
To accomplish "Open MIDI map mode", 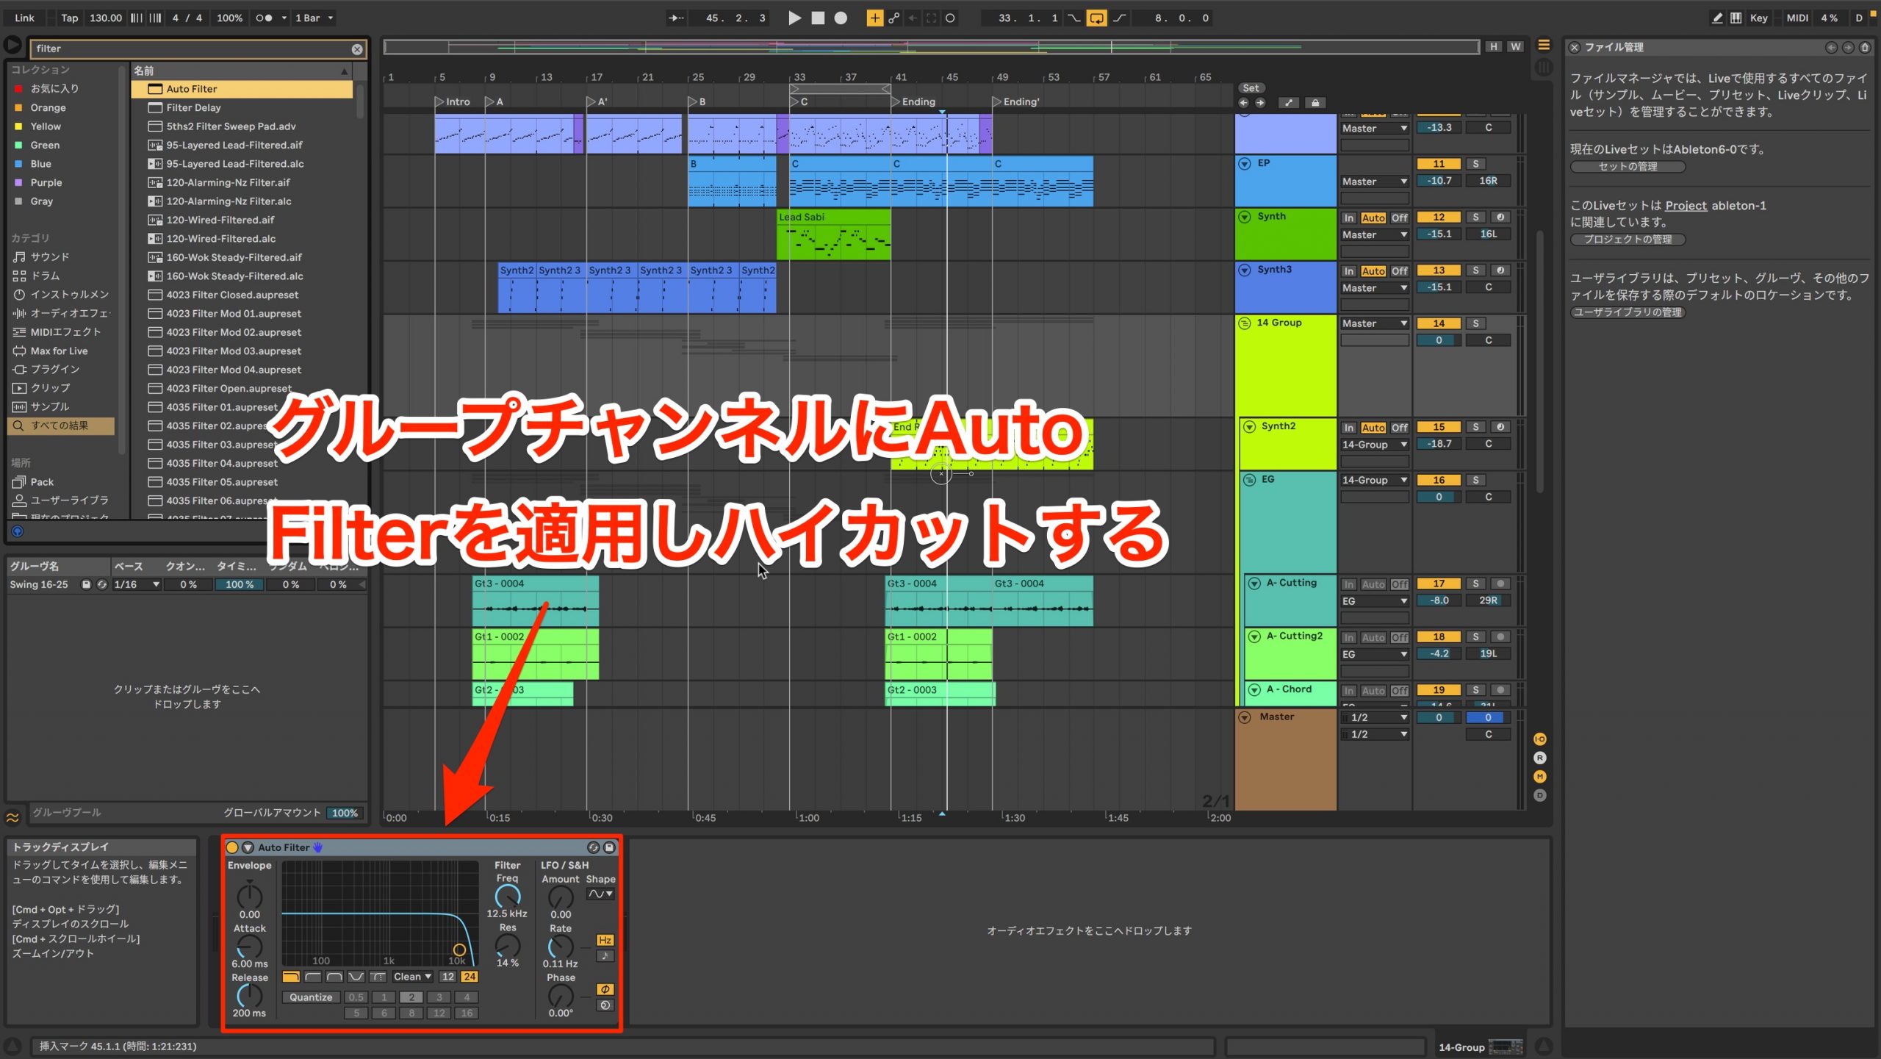I will (x=1797, y=18).
